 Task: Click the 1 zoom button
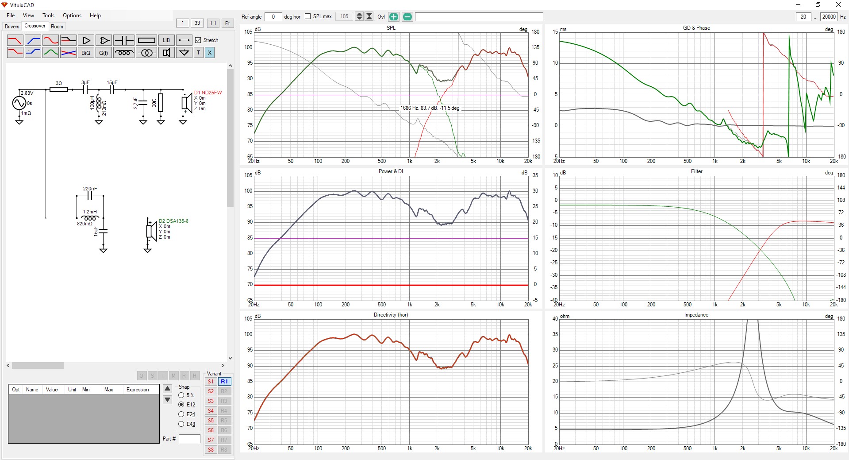pyautogui.click(x=182, y=23)
